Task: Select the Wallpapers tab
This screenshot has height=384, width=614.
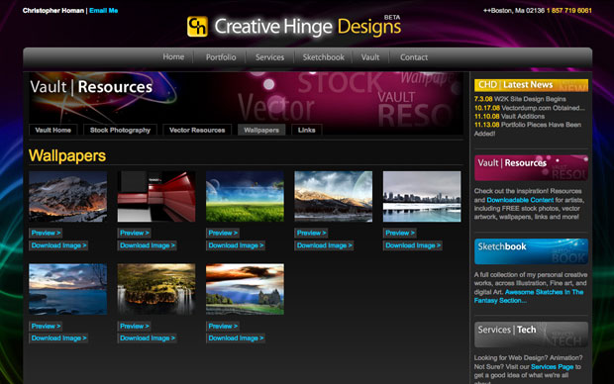Action: [261, 130]
